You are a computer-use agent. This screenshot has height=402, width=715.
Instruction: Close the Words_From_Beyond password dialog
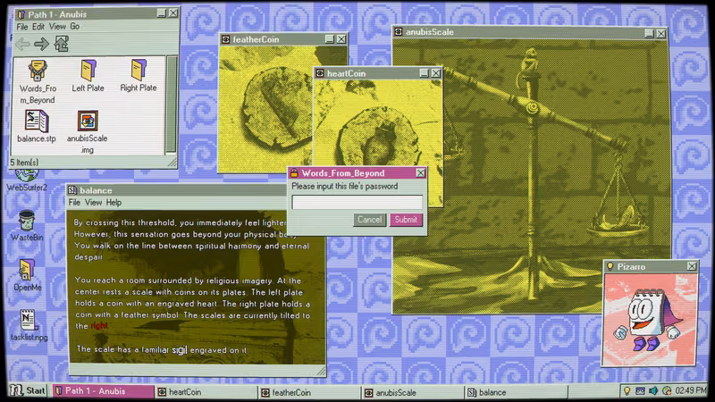tap(420, 172)
